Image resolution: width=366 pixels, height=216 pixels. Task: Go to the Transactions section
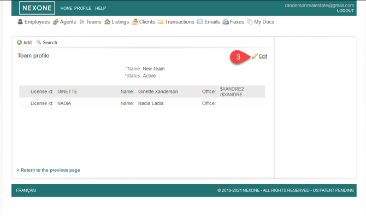click(x=180, y=22)
